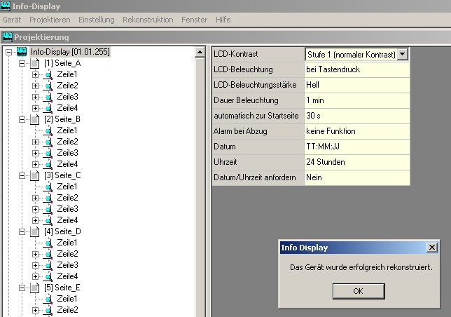The image size is (451, 317).
Task: Close the Info Display message dialog
Action: point(432,248)
